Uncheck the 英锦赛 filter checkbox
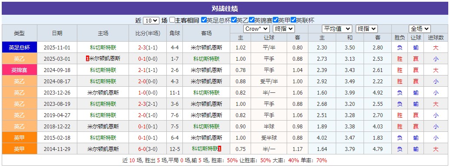The height and width of the screenshot is (167, 450). pyautogui.click(x=251, y=20)
